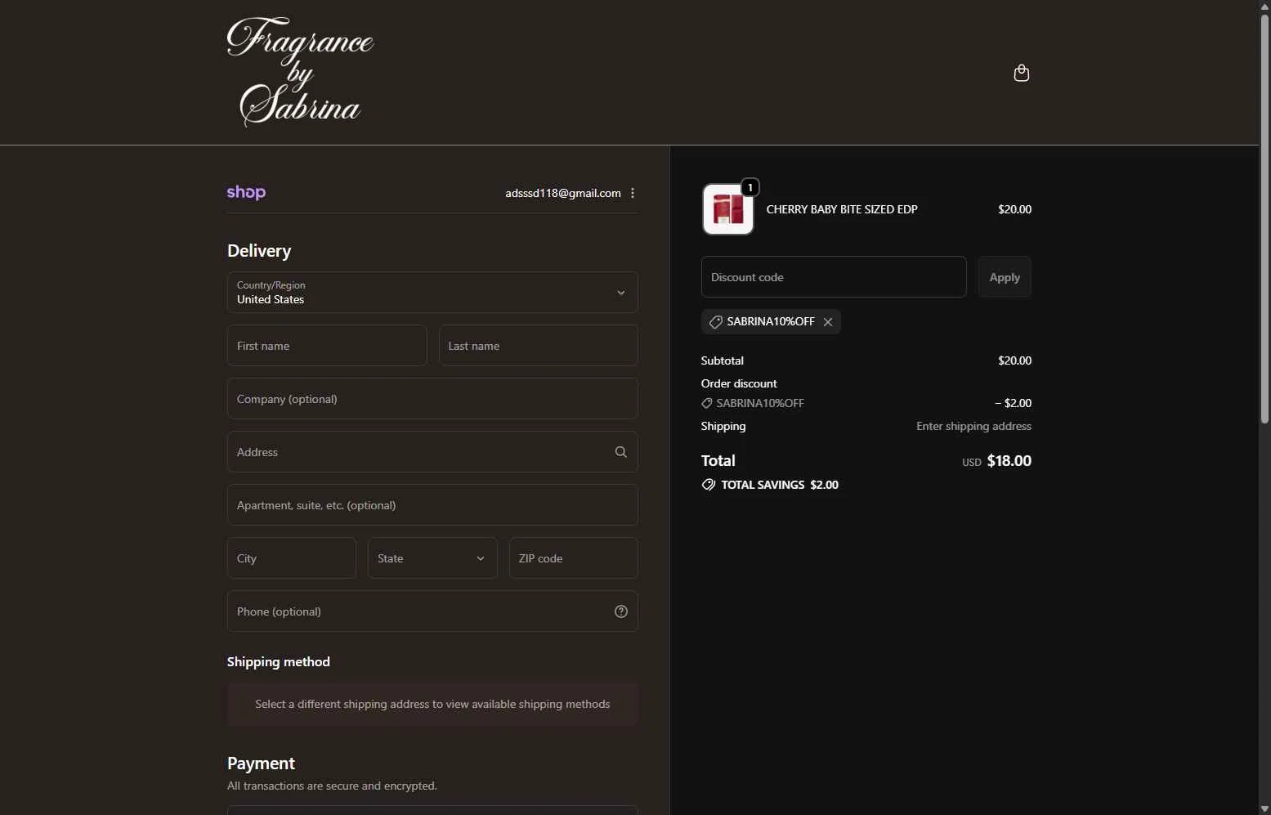Viewport: 1271px width, 815px height.
Task: Click the tag icon on discount chip
Action: 715,322
